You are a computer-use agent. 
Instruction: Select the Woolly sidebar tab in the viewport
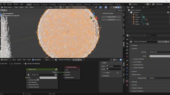[124, 44]
